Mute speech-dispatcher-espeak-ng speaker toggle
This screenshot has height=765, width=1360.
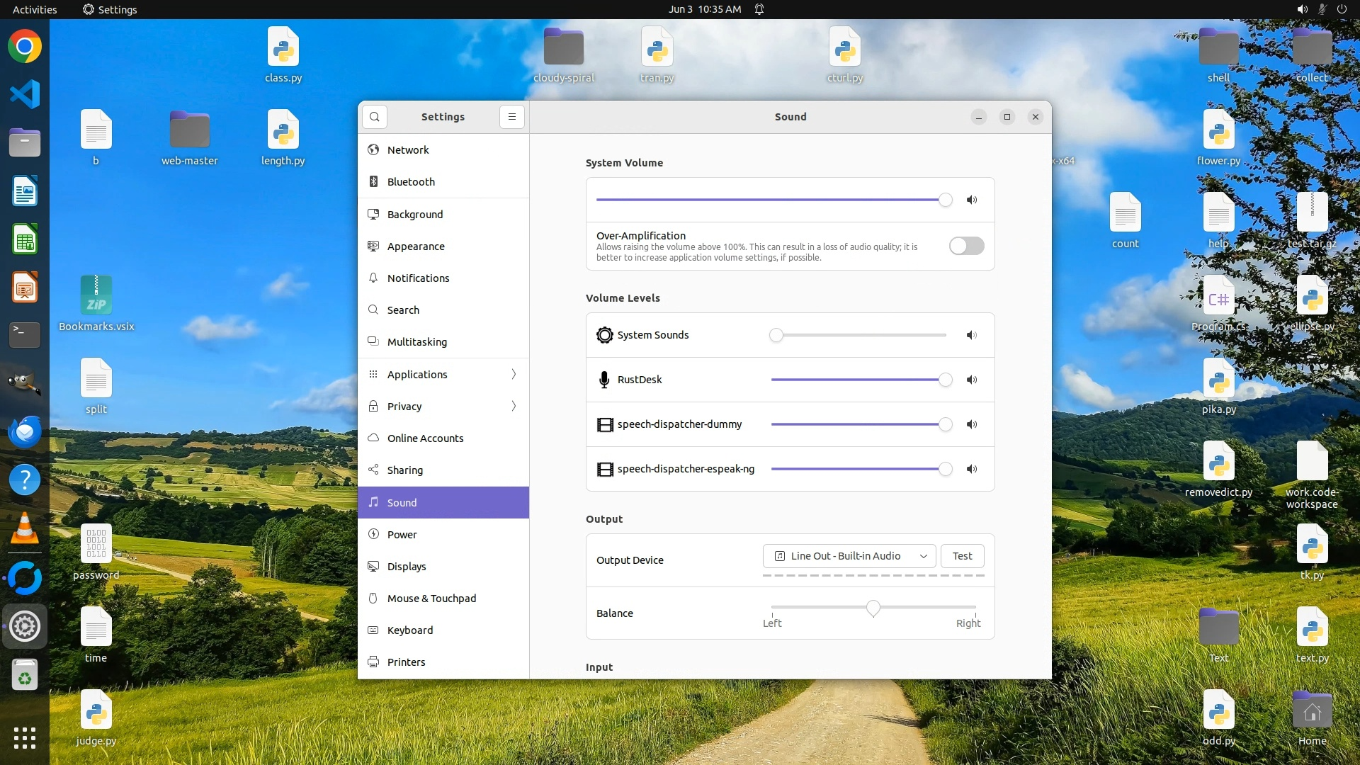[x=972, y=469]
